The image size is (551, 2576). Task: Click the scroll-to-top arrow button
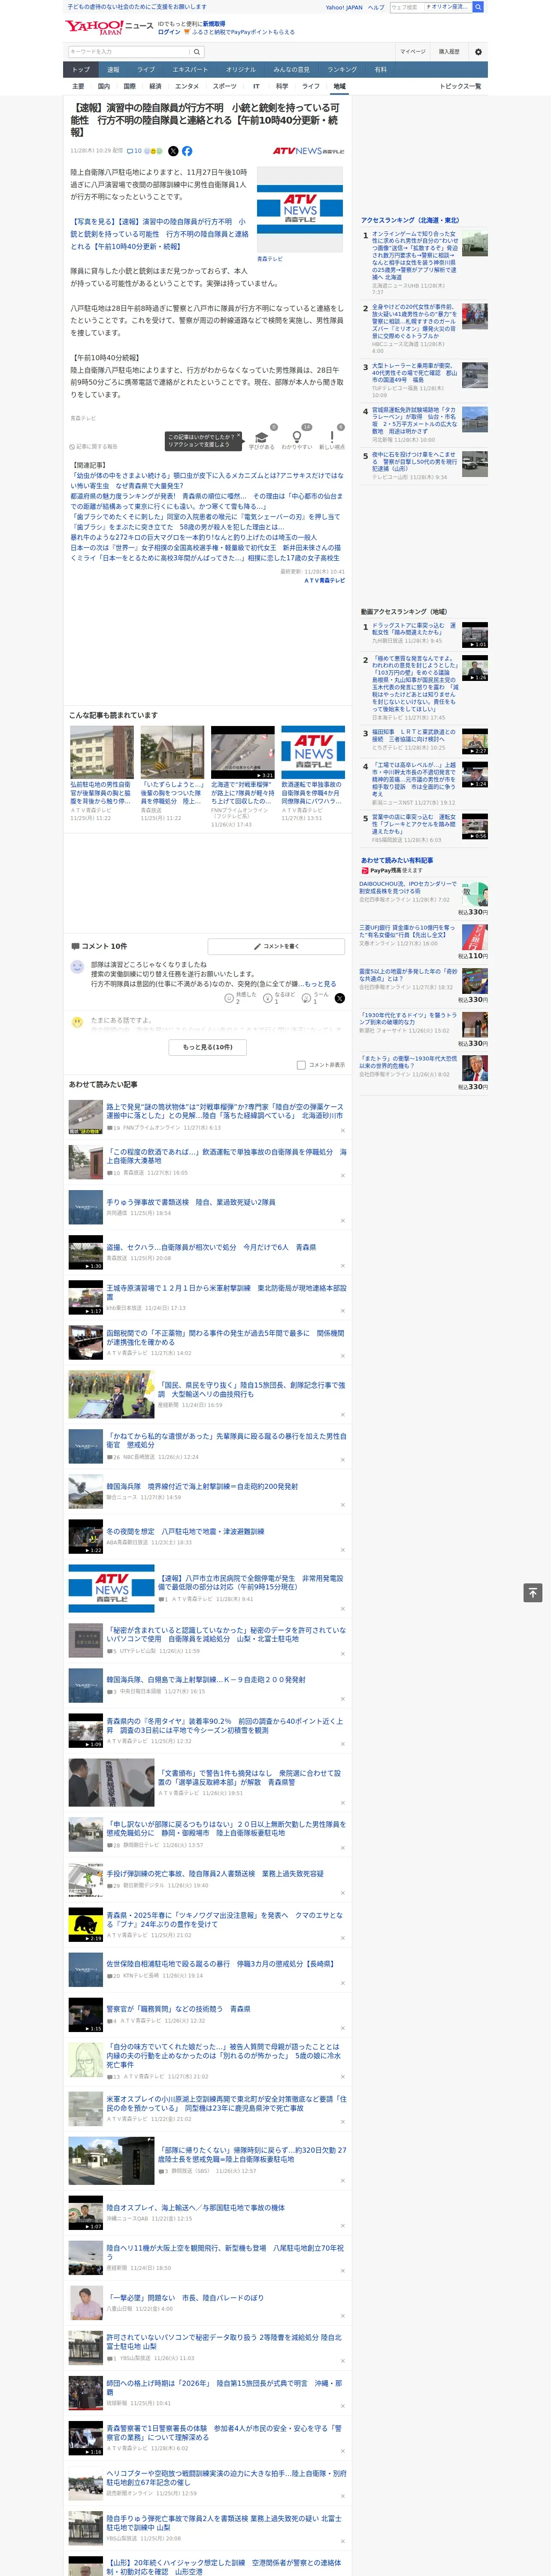(x=533, y=1592)
